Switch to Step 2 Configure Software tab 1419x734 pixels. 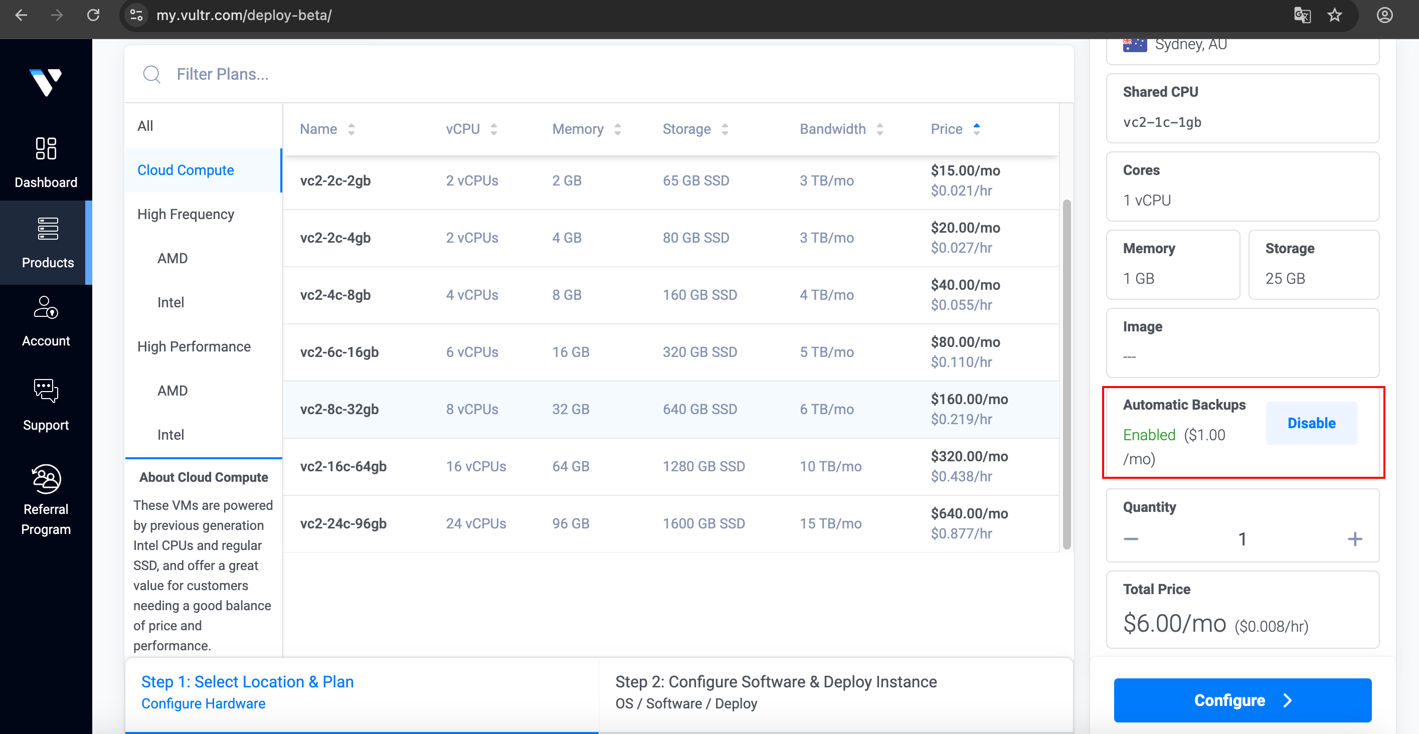pyautogui.click(x=775, y=692)
